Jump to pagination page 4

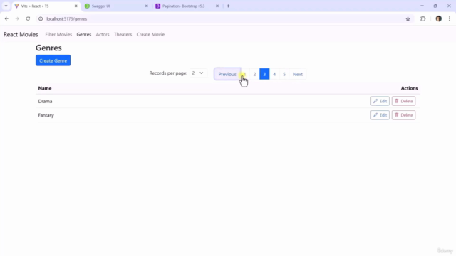pos(274,74)
